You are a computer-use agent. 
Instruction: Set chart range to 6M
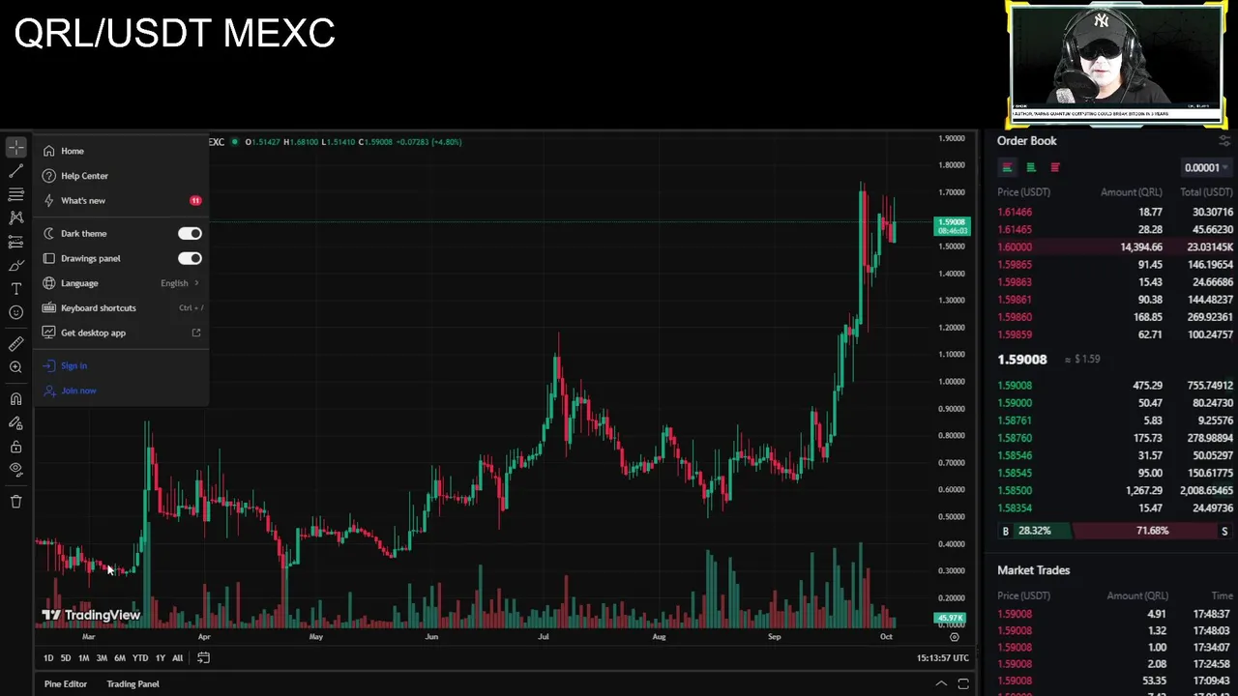[x=120, y=658]
